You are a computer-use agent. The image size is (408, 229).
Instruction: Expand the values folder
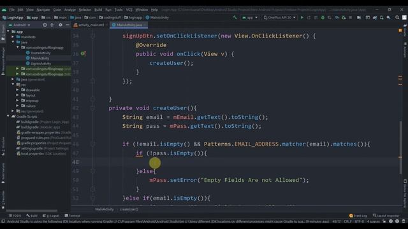(x=17, y=106)
